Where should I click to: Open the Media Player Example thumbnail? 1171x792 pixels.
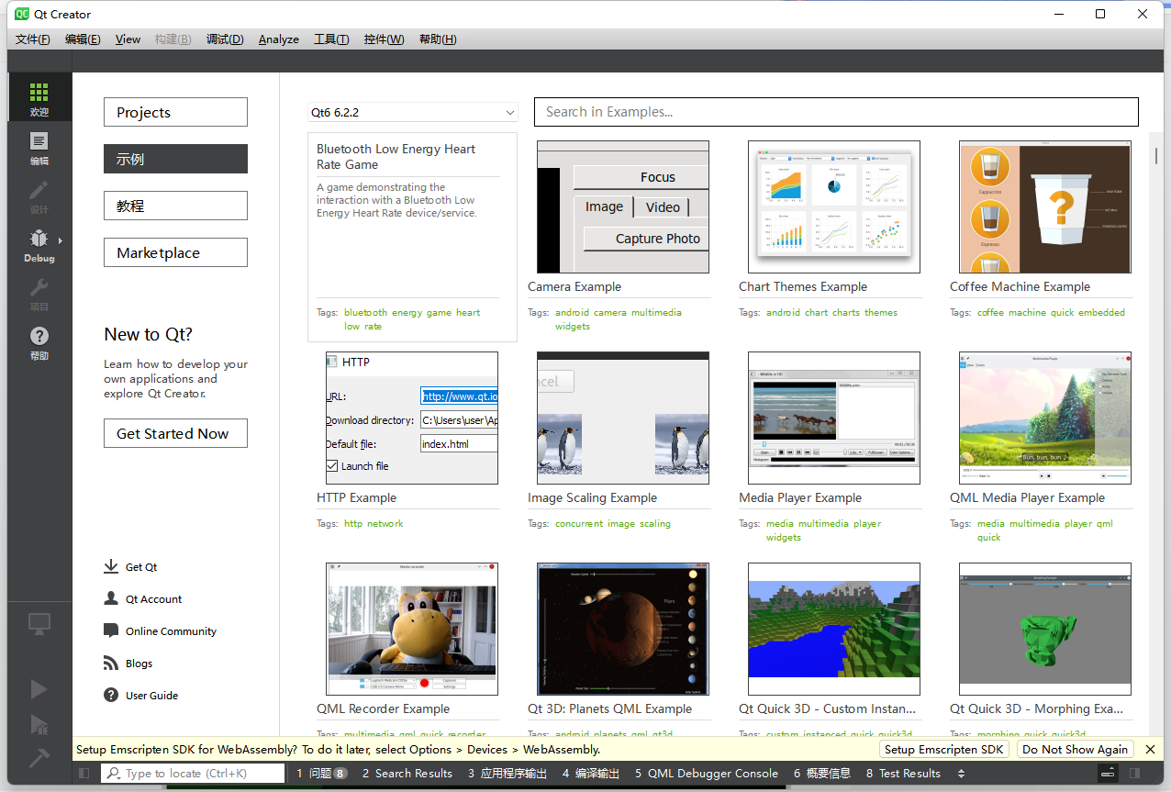834,418
